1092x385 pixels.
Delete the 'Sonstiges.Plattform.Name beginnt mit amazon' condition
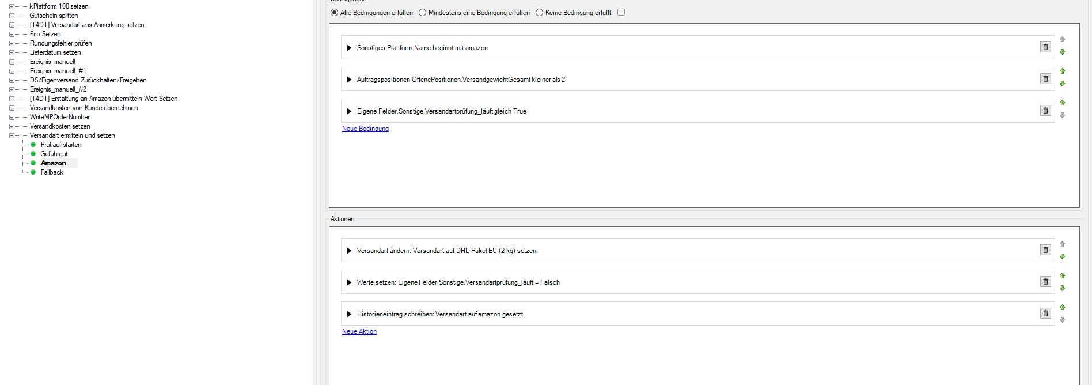point(1045,47)
